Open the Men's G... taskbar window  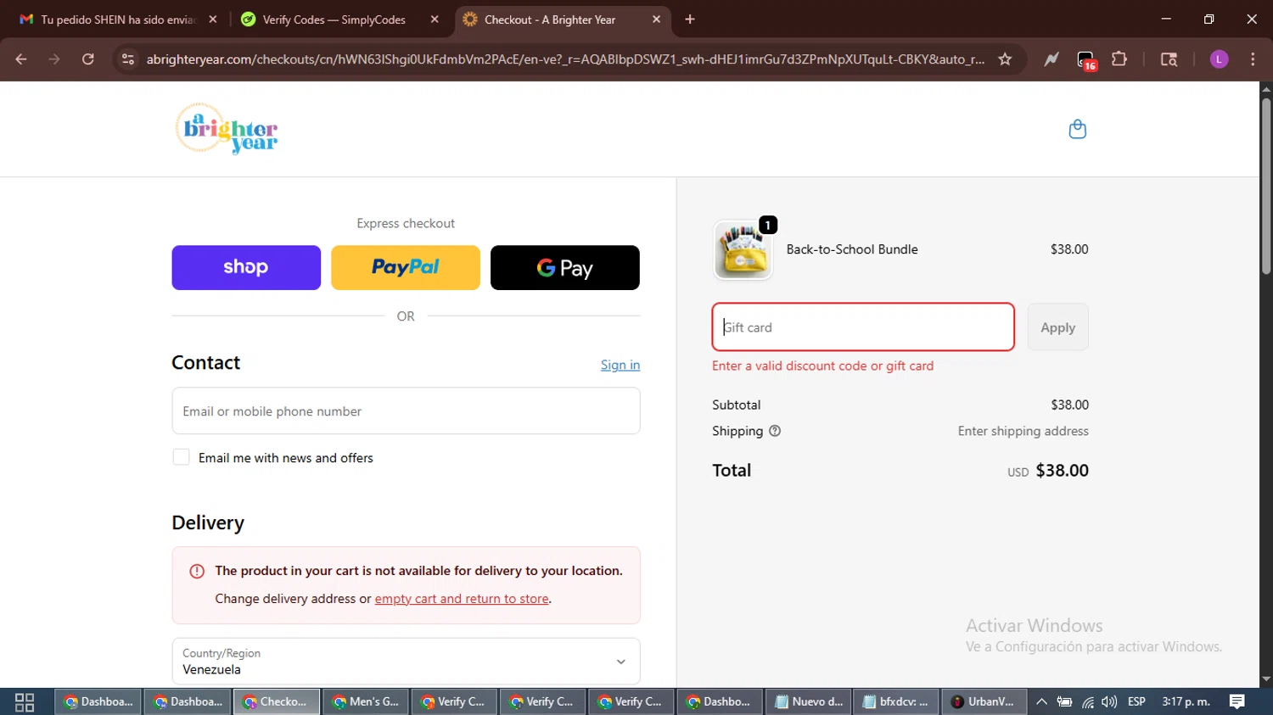pos(366,701)
